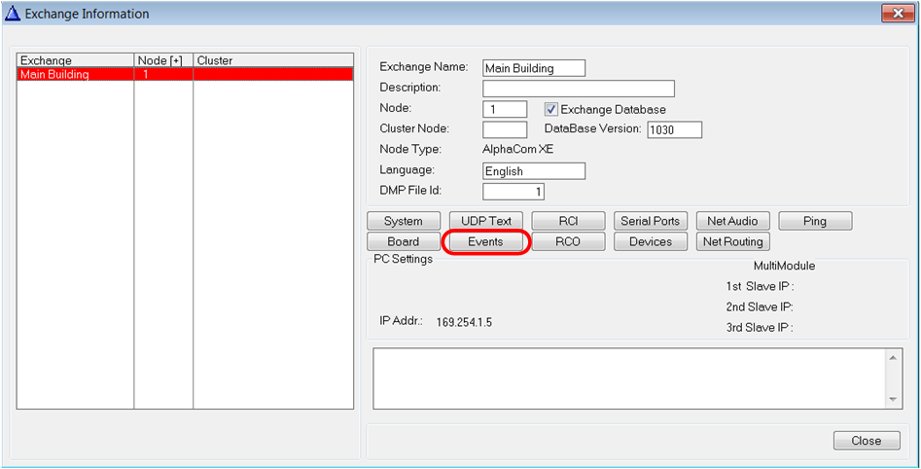Viewport: 921px width, 469px height.
Task: Select the Main Building exchange row
Action: pos(185,74)
